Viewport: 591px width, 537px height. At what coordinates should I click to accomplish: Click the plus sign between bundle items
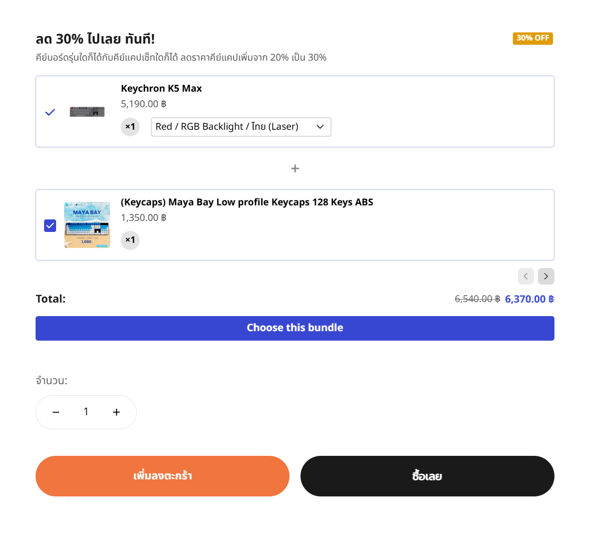click(x=295, y=168)
